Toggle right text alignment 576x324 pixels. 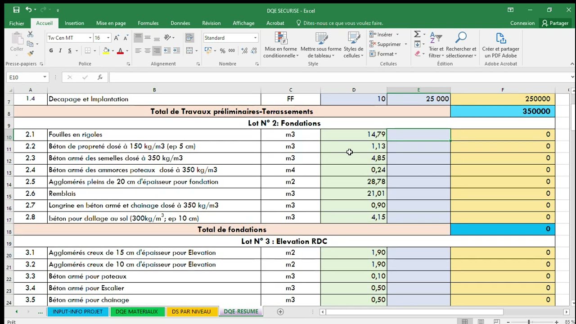pyautogui.click(x=156, y=51)
